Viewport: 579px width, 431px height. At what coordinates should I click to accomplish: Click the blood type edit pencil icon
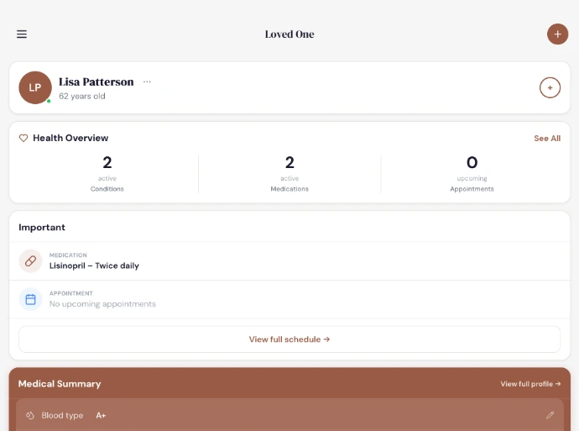click(550, 415)
